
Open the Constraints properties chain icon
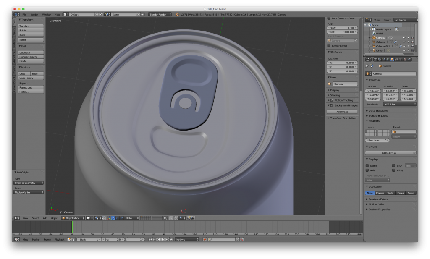click(x=396, y=59)
